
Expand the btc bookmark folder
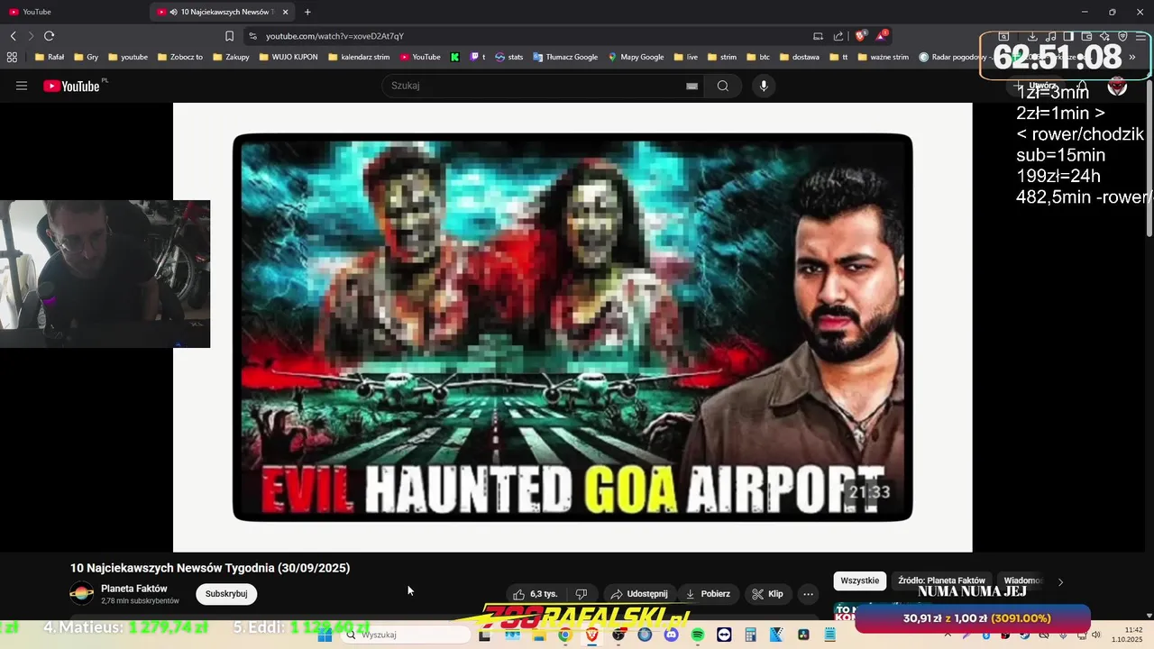758,57
